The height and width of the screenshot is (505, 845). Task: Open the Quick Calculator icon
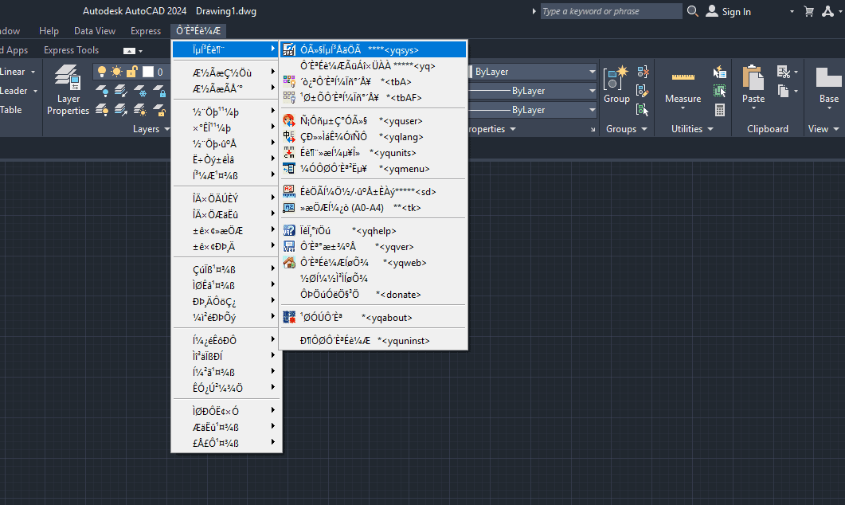(x=720, y=111)
